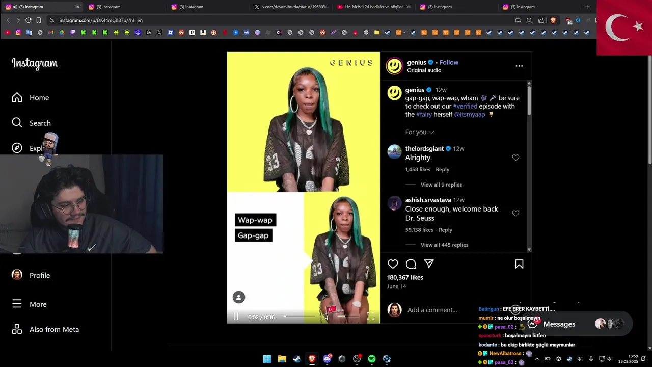Open the Twitch bookmark in the bookmarks bar
652x367 pixels.
(73, 32)
